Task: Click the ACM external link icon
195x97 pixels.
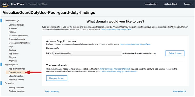Action: pyautogui.click(x=129, y=69)
